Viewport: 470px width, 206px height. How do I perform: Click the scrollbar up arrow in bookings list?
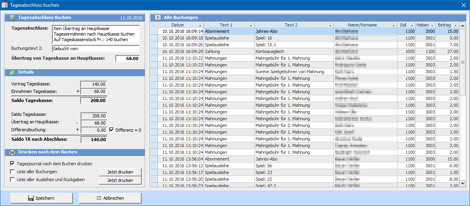click(462, 25)
